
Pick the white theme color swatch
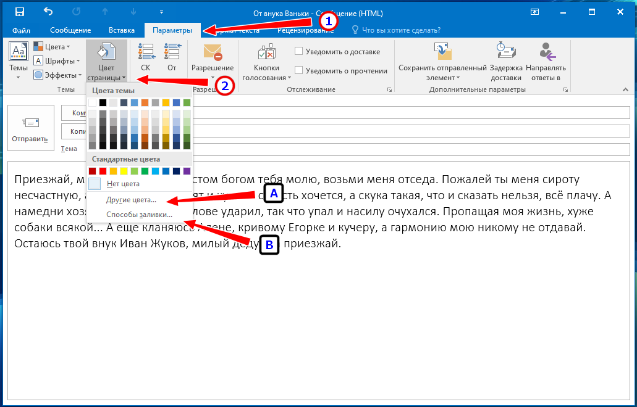point(92,103)
